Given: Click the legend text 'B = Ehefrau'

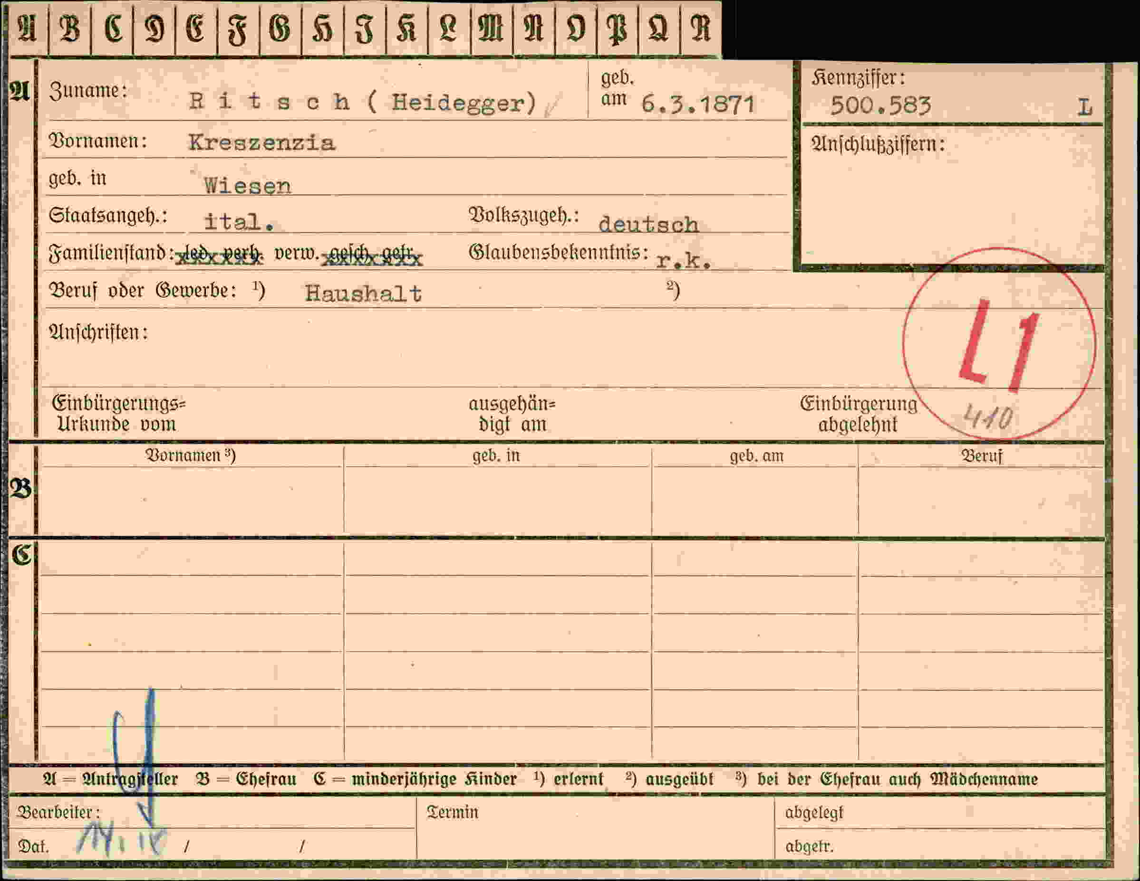Looking at the screenshot, I should [x=246, y=779].
